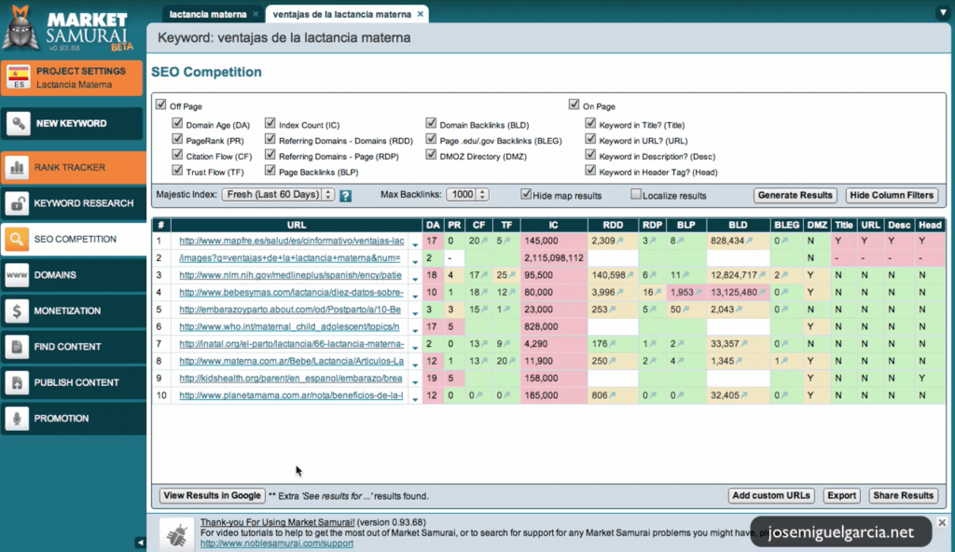Uncheck Domain Age (DA)
The width and height of the screenshot is (955, 552).
point(177,123)
